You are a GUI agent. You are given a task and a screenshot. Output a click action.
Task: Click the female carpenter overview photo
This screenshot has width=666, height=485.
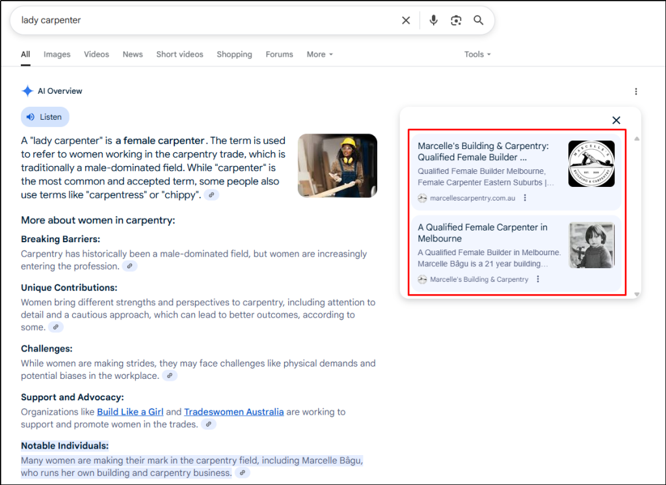click(337, 165)
